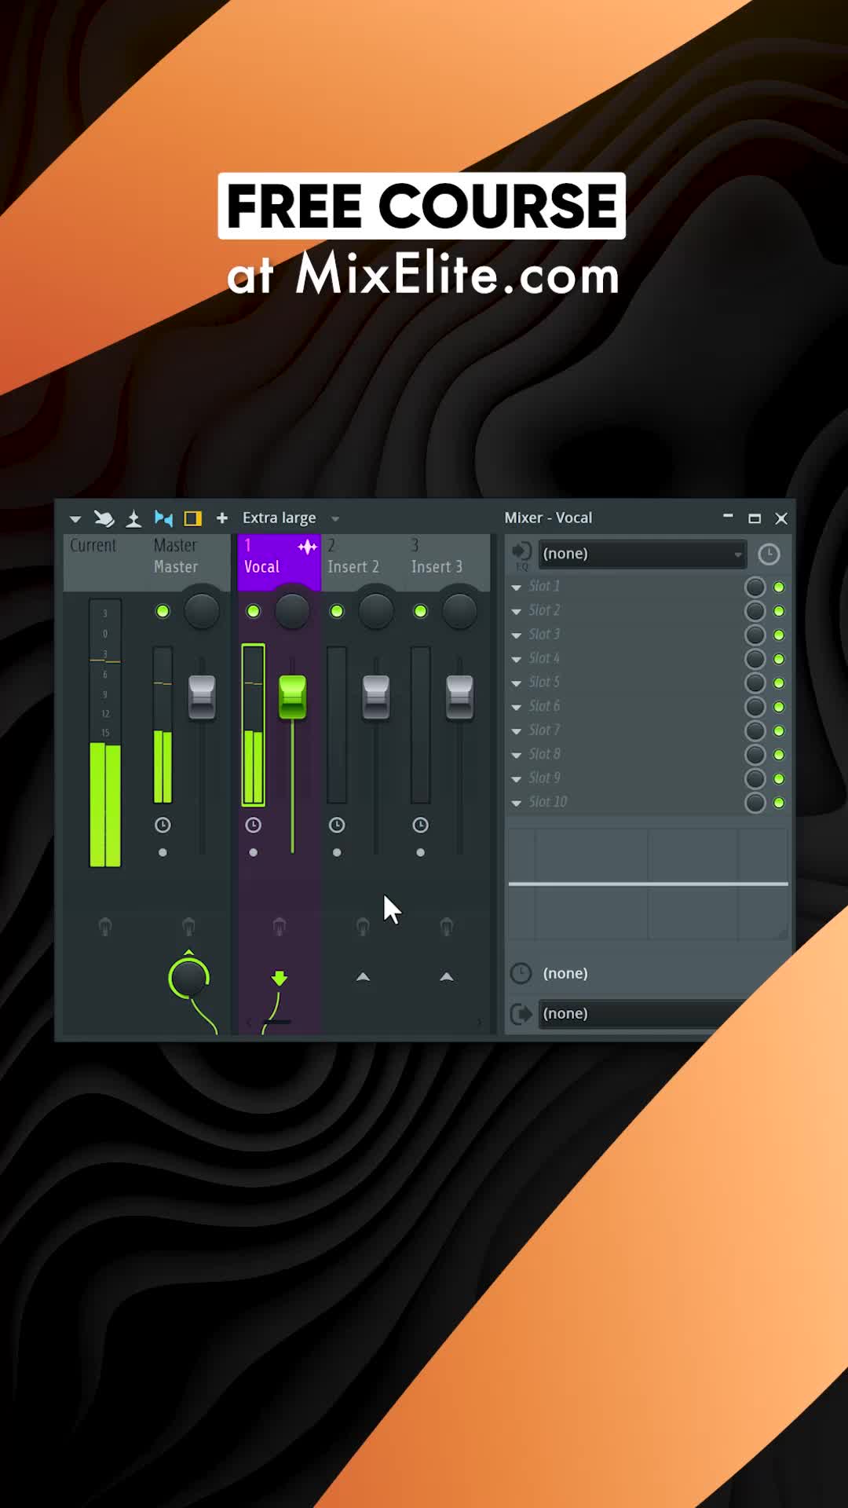
Task: Click the Master volume fader
Action: [x=202, y=697]
